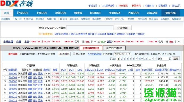Focus the DDX stock query input field

[x=90, y=28]
